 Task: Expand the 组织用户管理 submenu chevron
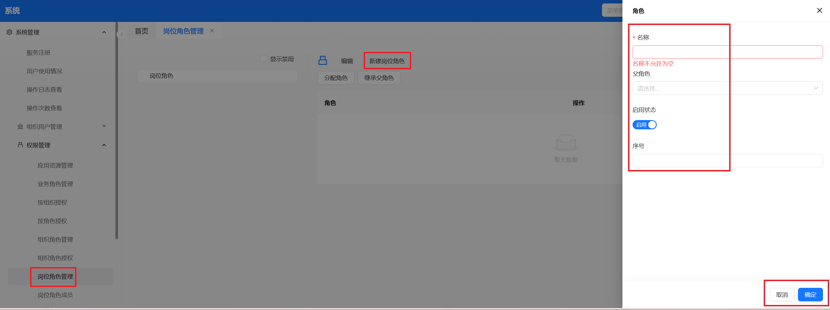(x=104, y=126)
